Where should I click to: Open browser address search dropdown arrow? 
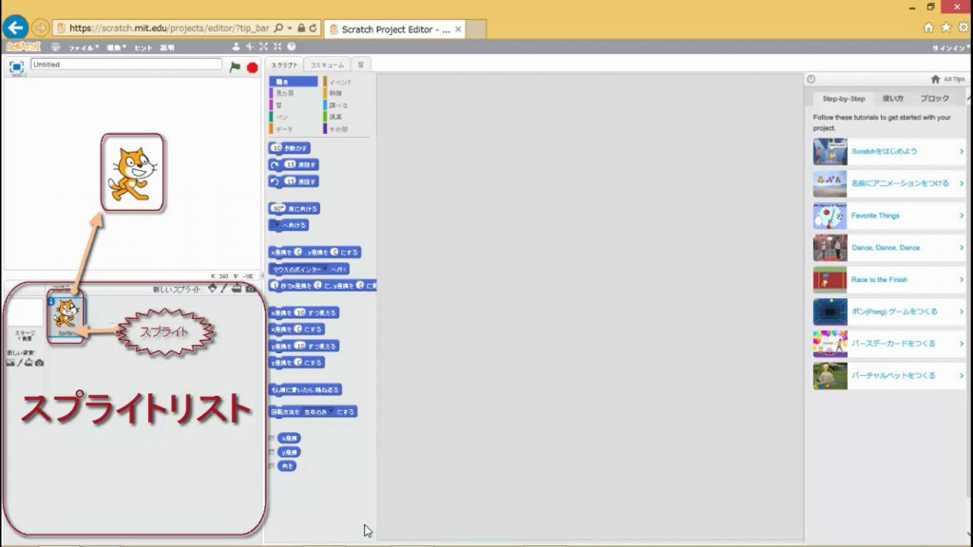coord(290,28)
